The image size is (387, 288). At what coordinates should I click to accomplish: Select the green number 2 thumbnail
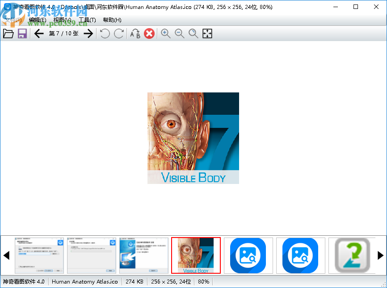pos(352,255)
